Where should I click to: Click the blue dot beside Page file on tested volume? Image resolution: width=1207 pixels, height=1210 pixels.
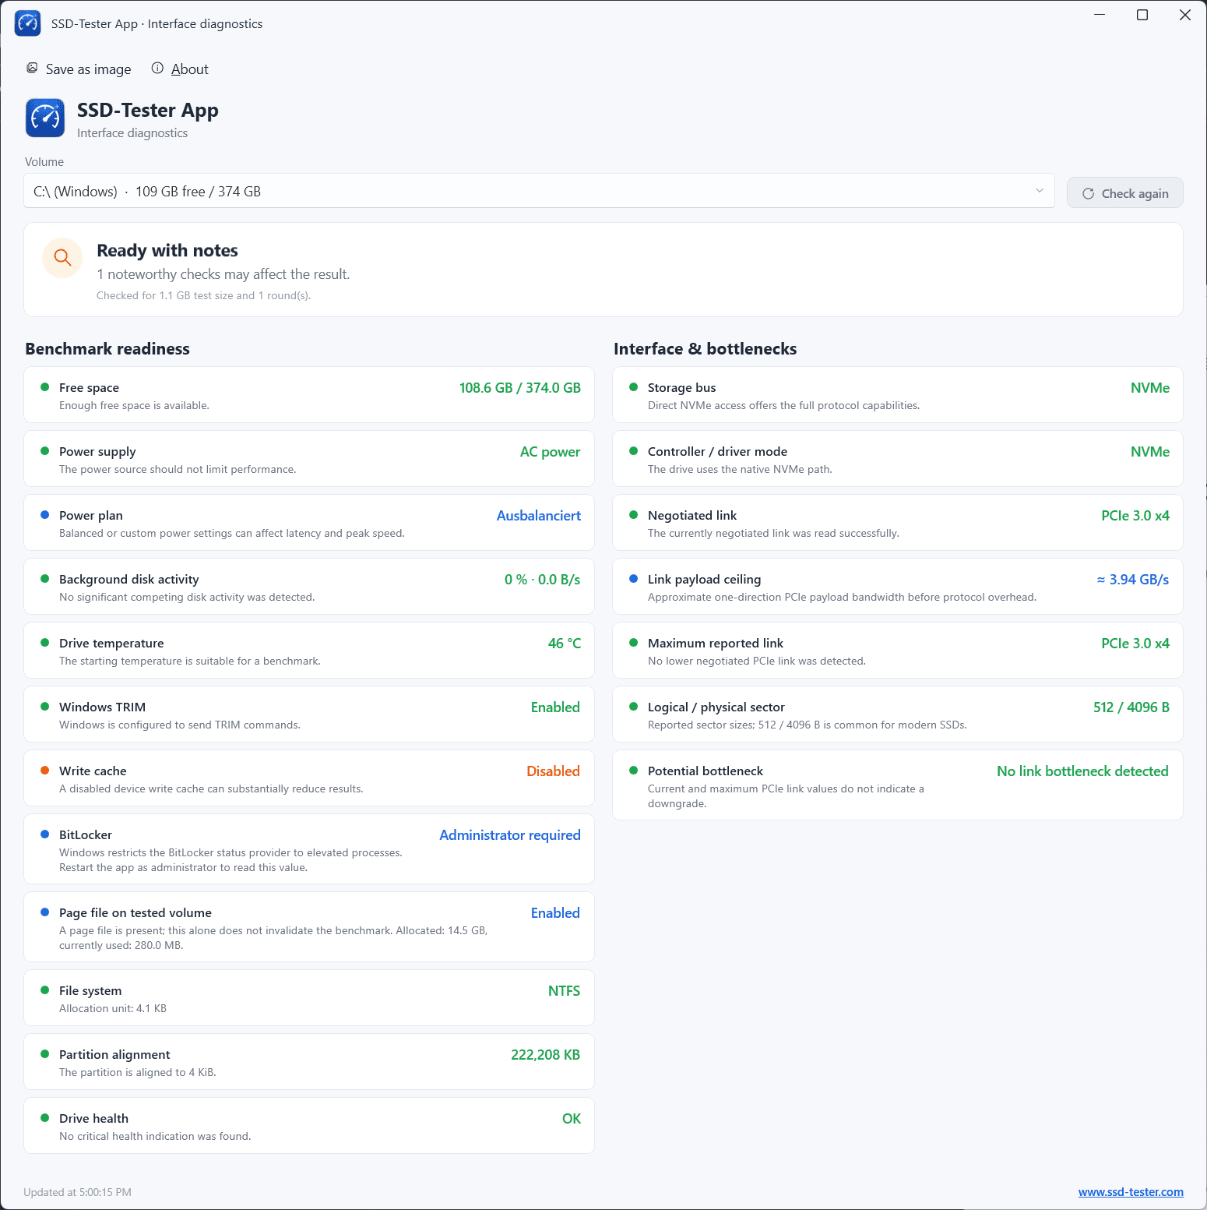45,912
